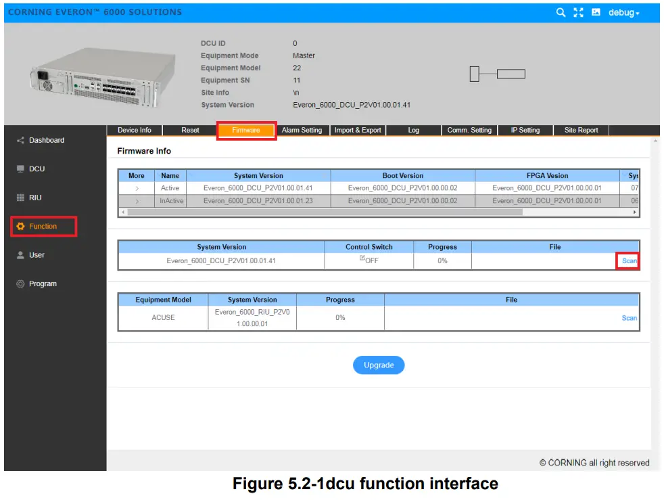Switch to the Site Report tab
Viewport: 664px width, 500px height.
point(582,130)
